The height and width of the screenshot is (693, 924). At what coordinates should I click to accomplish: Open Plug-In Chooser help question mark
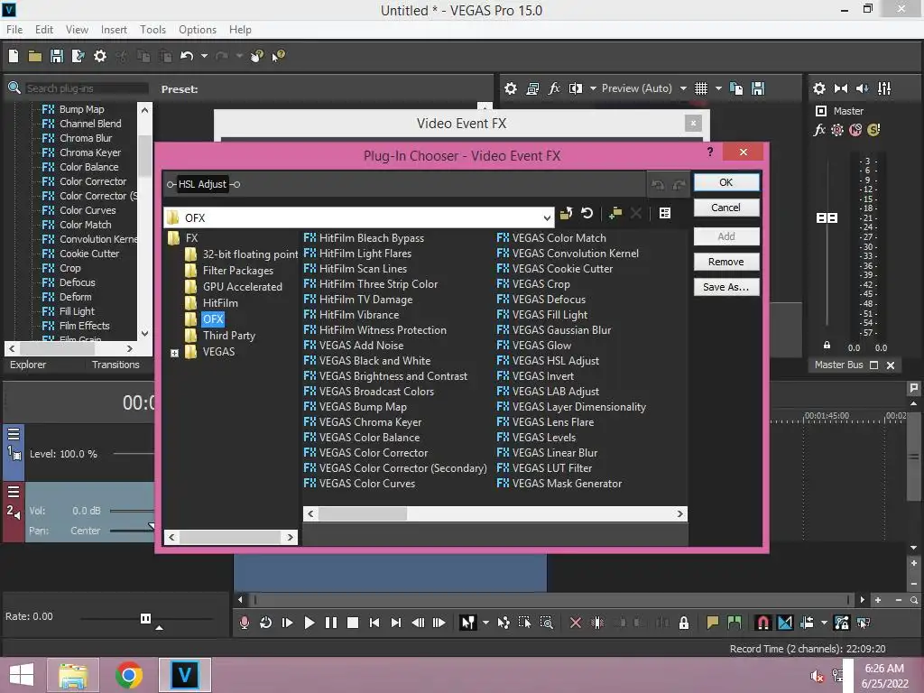click(x=710, y=152)
